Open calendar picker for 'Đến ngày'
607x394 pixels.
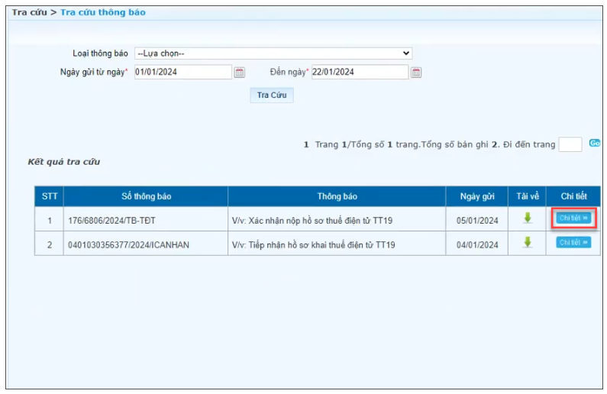[416, 73]
